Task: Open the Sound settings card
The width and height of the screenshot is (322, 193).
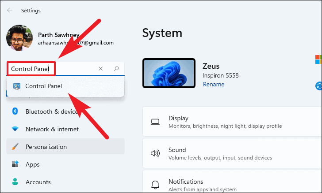Action: 232,153
